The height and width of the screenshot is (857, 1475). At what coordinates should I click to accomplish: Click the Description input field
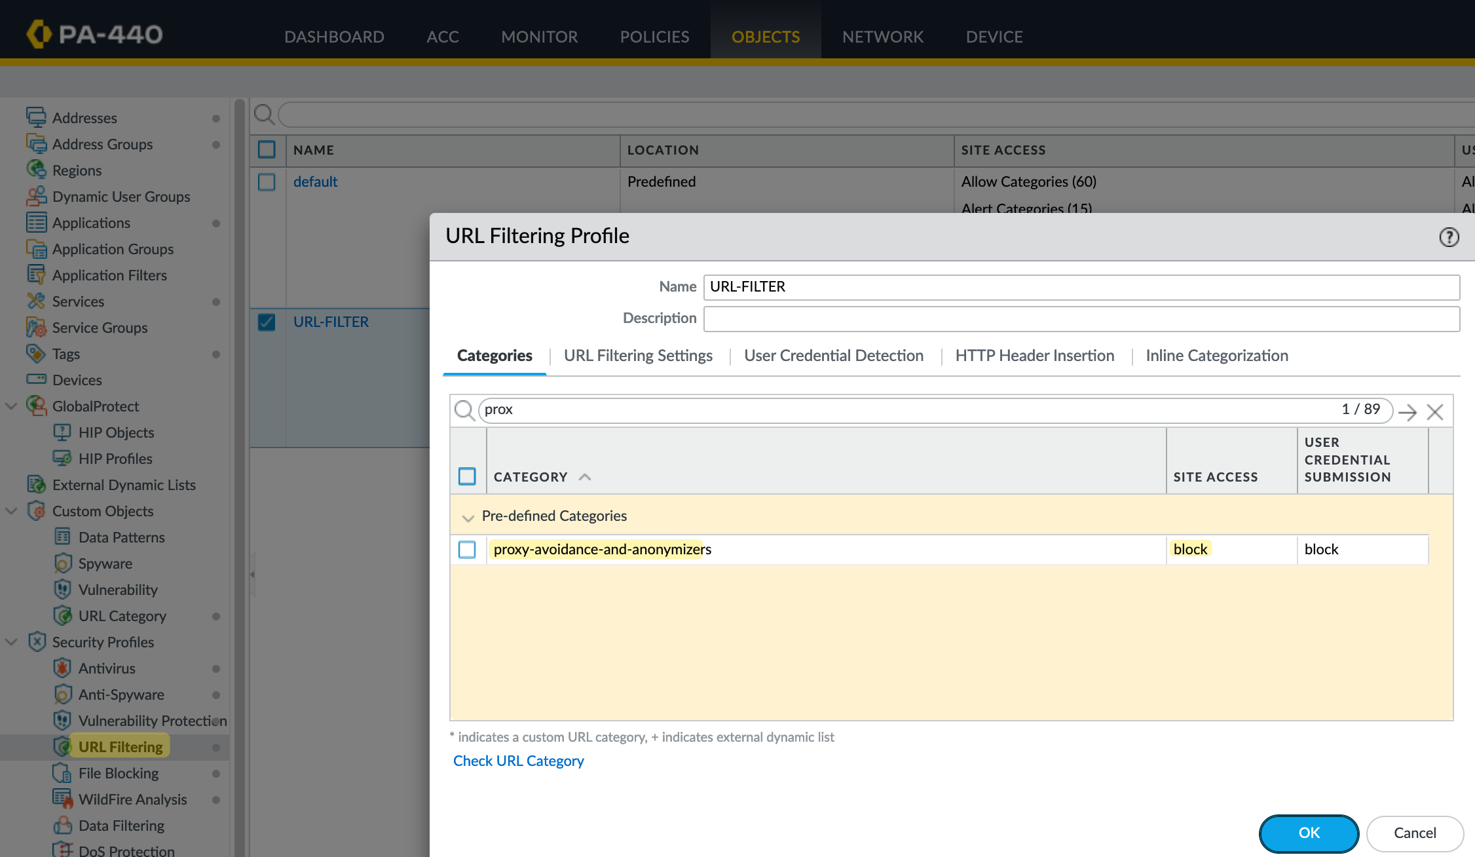pos(1081,319)
